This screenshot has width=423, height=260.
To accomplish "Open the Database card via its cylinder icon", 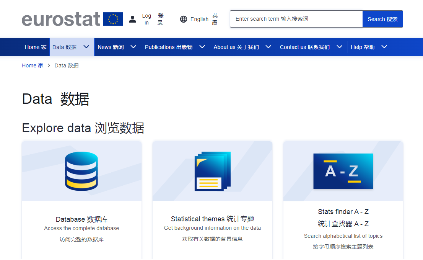I will click(x=81, y=171).
